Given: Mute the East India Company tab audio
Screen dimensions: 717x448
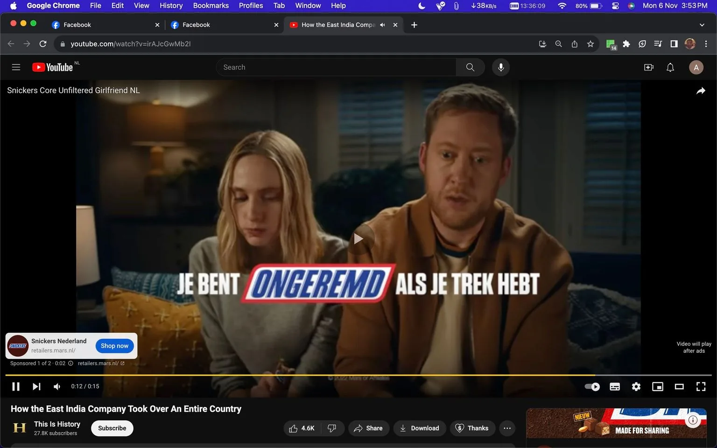Looking at the screenshot, I should 382,25.
